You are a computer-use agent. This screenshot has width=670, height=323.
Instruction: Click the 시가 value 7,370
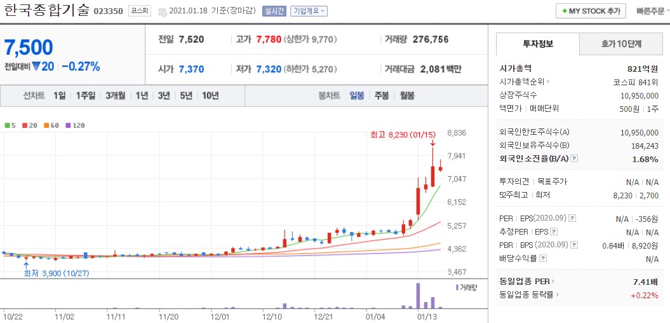coord(191,69)
